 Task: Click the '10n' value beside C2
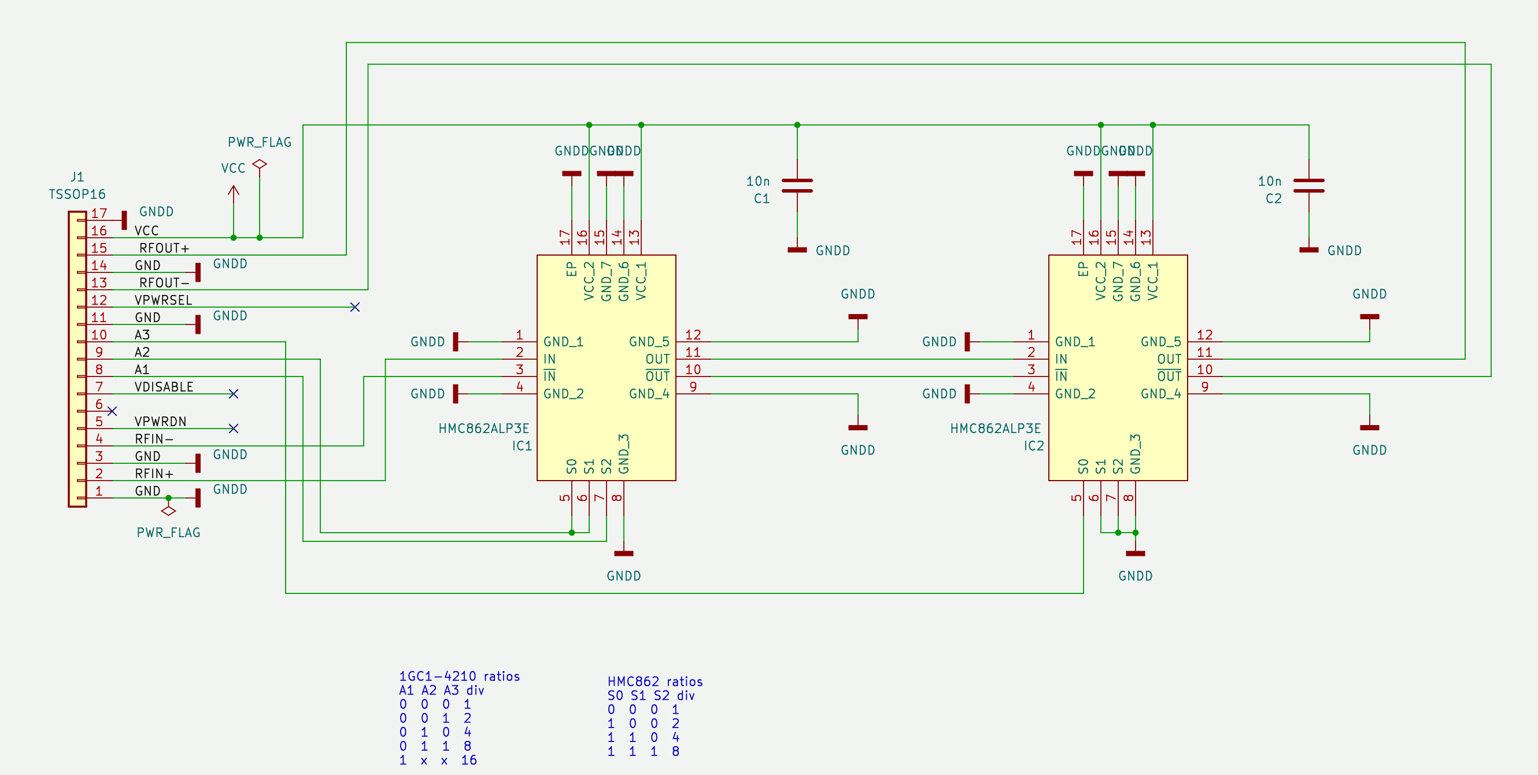pos(1270,181)
